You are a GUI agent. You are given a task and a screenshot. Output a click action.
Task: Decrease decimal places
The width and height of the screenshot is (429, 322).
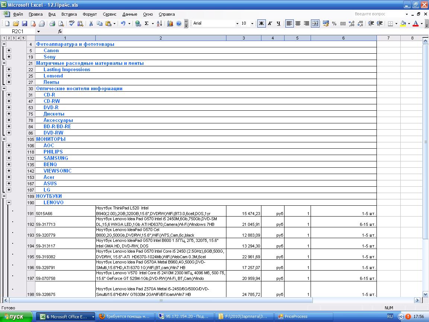[x=360, y=23]
